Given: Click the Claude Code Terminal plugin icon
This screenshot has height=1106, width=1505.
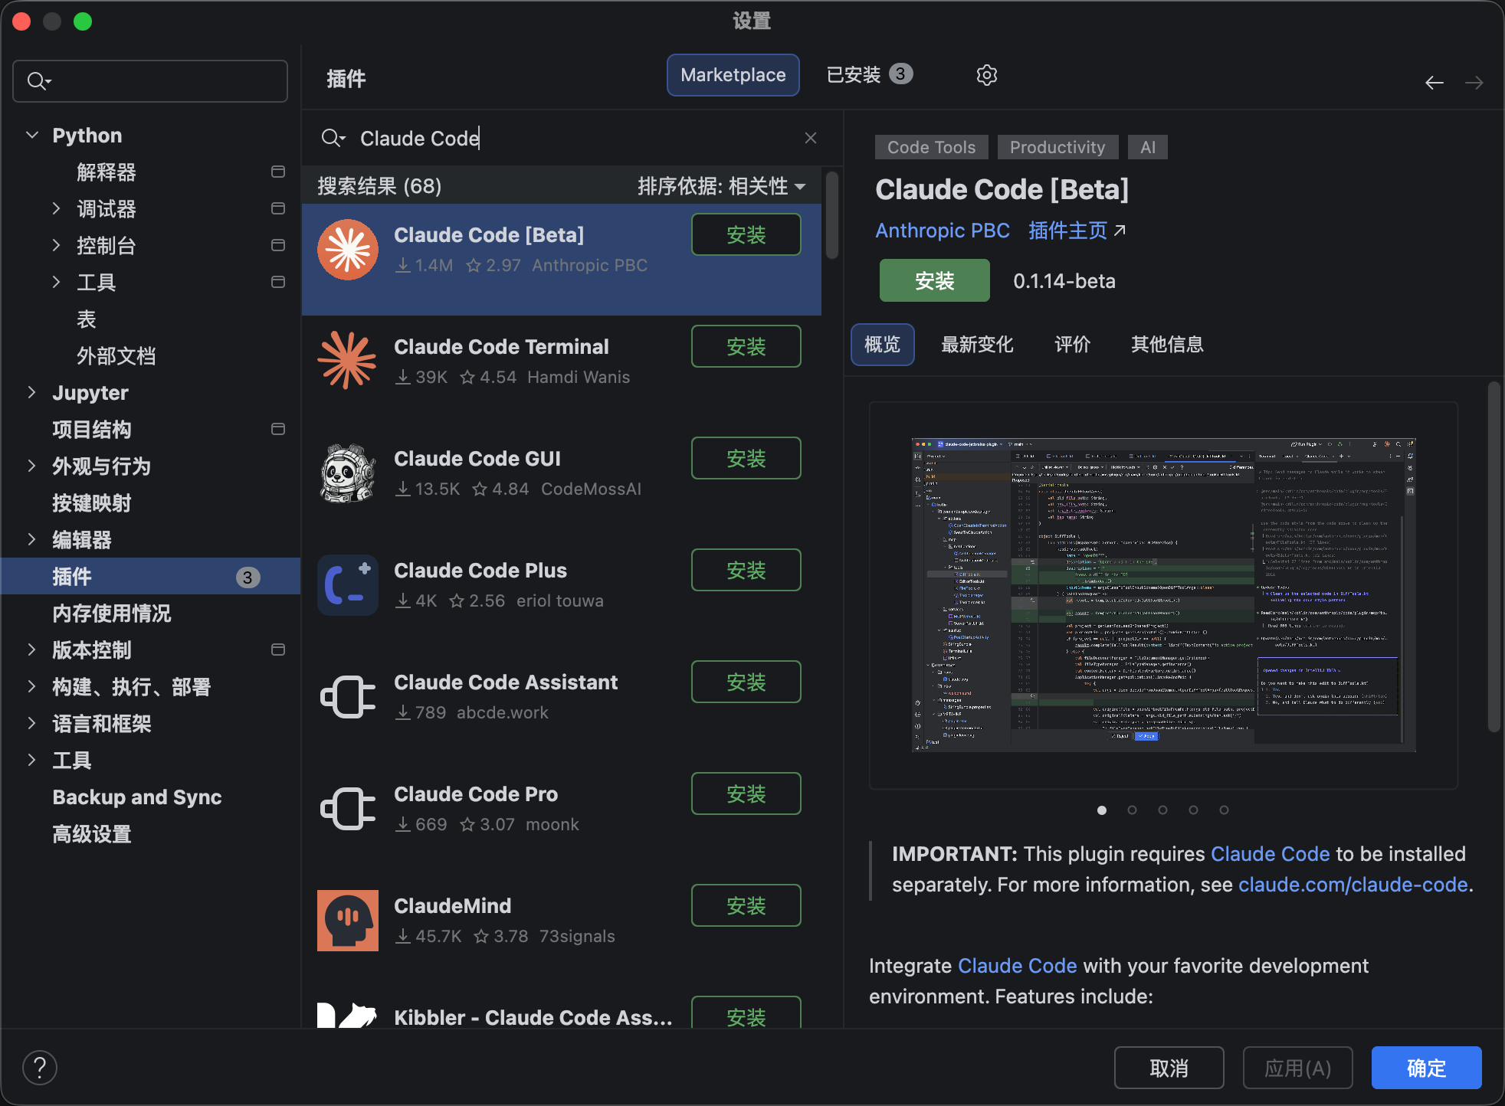Looking at the screenshot, I should click(348, 361).
